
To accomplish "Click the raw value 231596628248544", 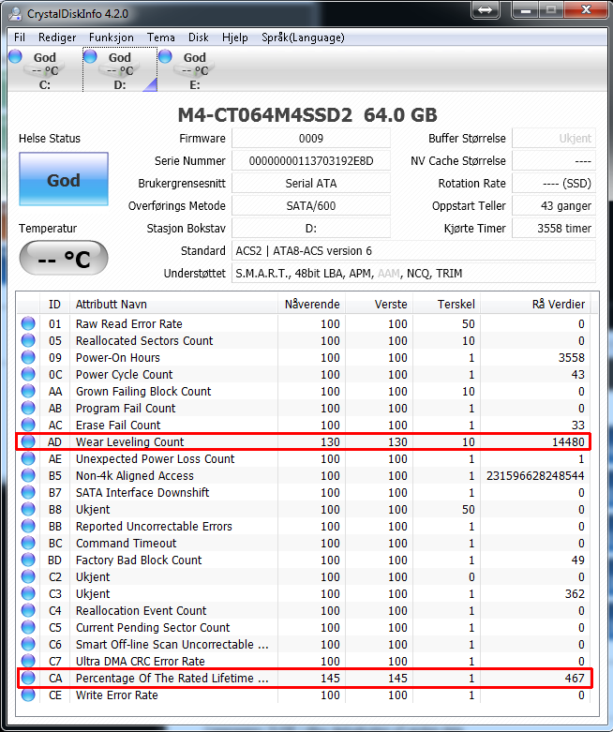I will (x=535, y=476).
